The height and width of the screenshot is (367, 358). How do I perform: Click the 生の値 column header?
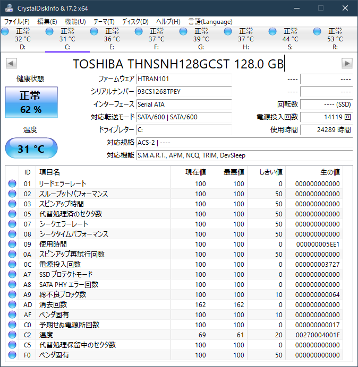[314, 172]
